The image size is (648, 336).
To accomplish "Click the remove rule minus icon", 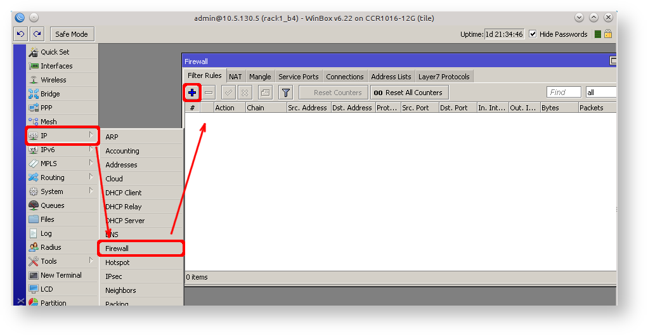I will pyautogui.click(x=209, y=93).
